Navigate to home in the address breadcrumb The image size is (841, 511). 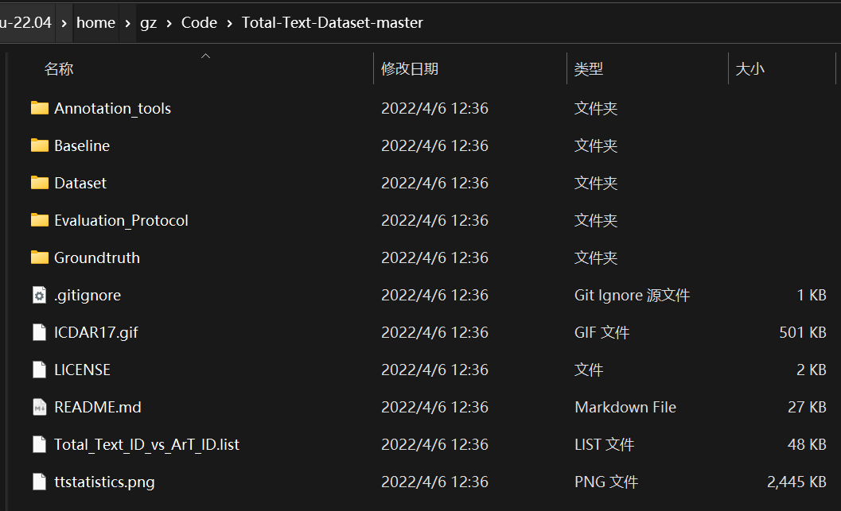click(x=96, y=22)
